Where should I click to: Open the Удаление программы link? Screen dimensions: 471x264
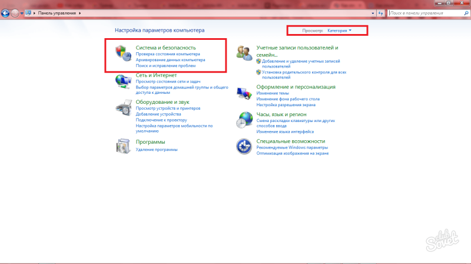tap(157, 150)
